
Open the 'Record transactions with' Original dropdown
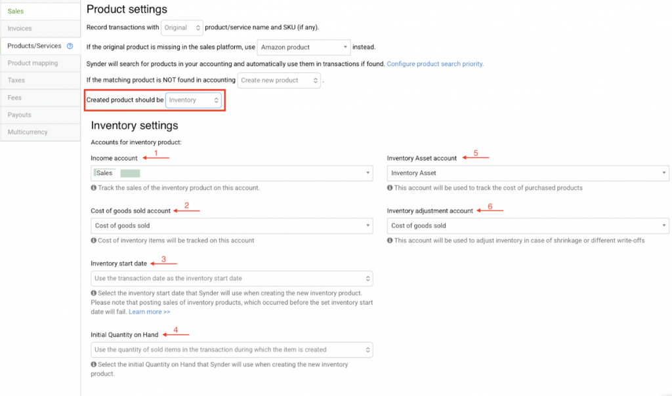point(182,28)
